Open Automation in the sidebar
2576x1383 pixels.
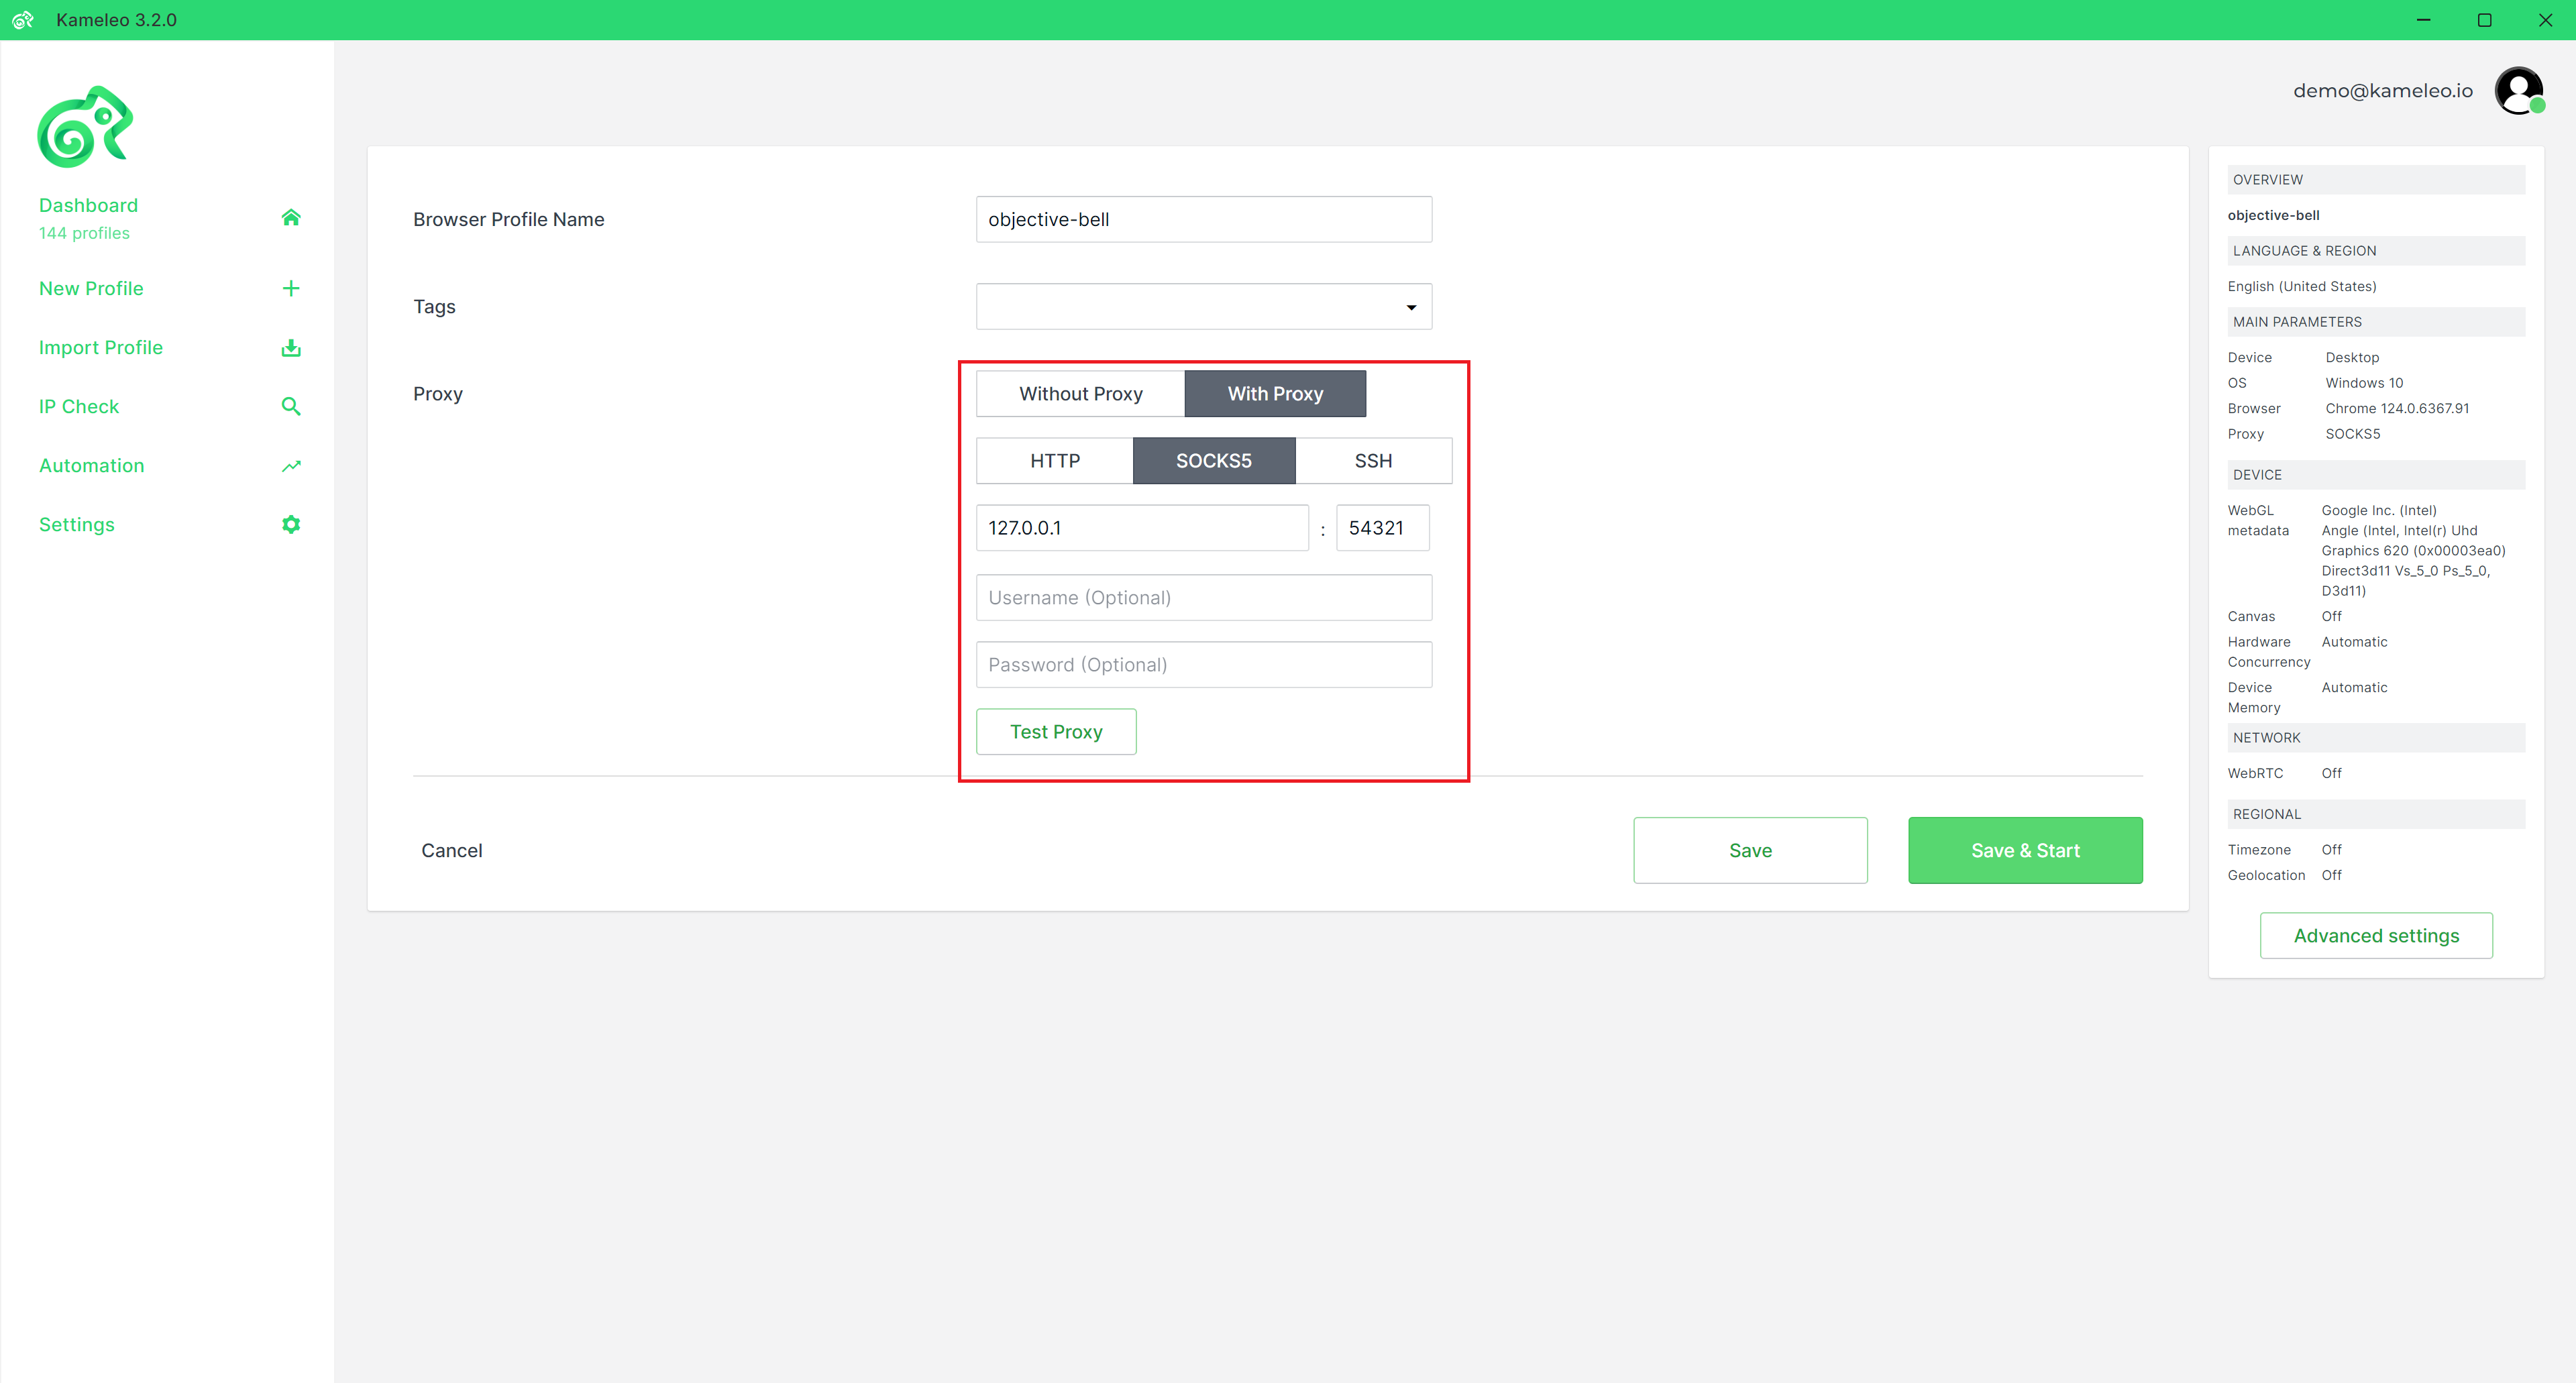[92, 465]
